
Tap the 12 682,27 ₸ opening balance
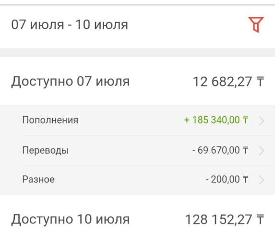tap(228, 82)
